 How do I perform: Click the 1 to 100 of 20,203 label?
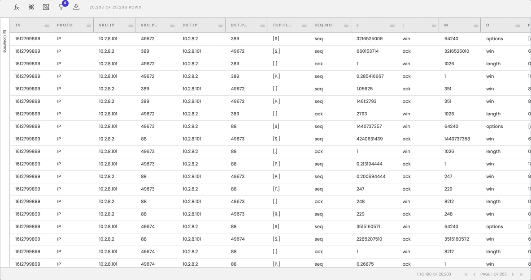pos(434,274)
